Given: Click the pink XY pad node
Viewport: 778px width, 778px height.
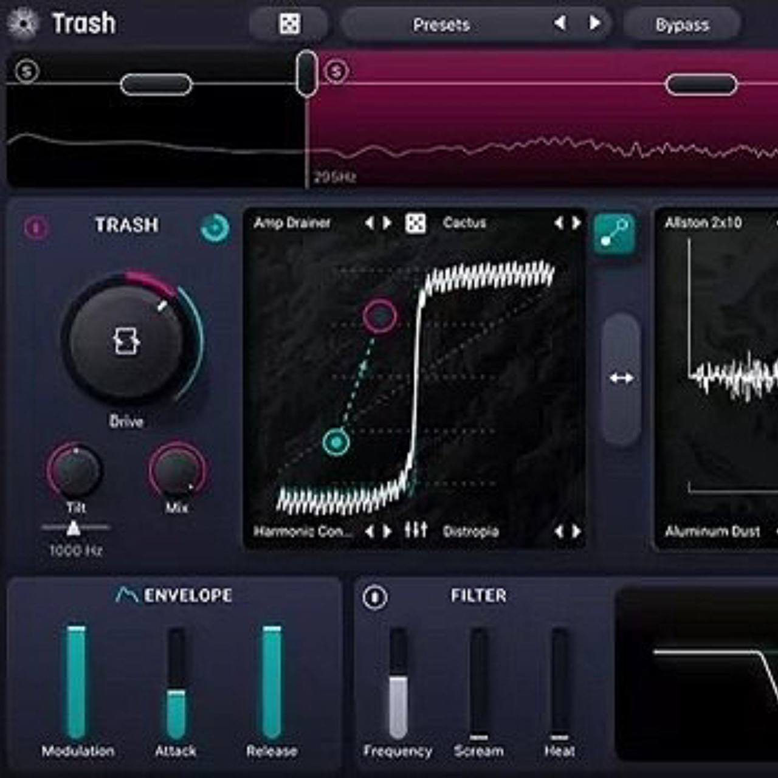Looking at the screenshot, I should [x=380, y=315].
